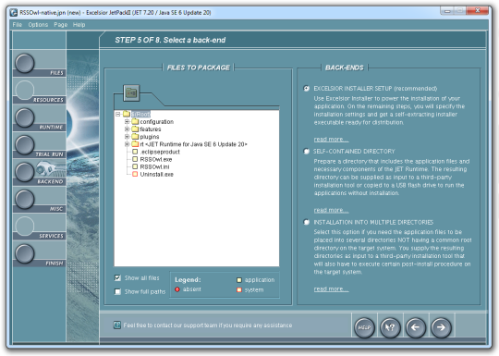Select the plugins folder label
The height and width of the screenshot is (356, 499).
150,137
